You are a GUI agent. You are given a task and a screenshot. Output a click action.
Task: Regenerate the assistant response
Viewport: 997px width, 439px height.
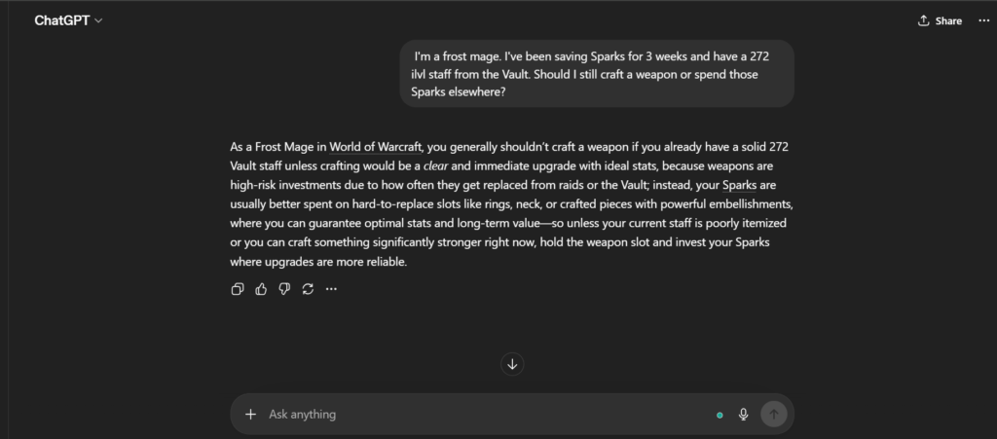[308, 289]
